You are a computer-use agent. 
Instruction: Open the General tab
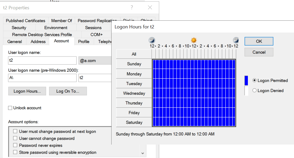15,42
